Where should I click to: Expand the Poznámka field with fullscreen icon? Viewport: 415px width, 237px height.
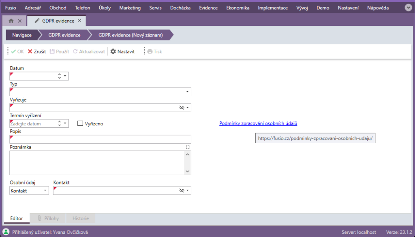click(x=187, y=147)
